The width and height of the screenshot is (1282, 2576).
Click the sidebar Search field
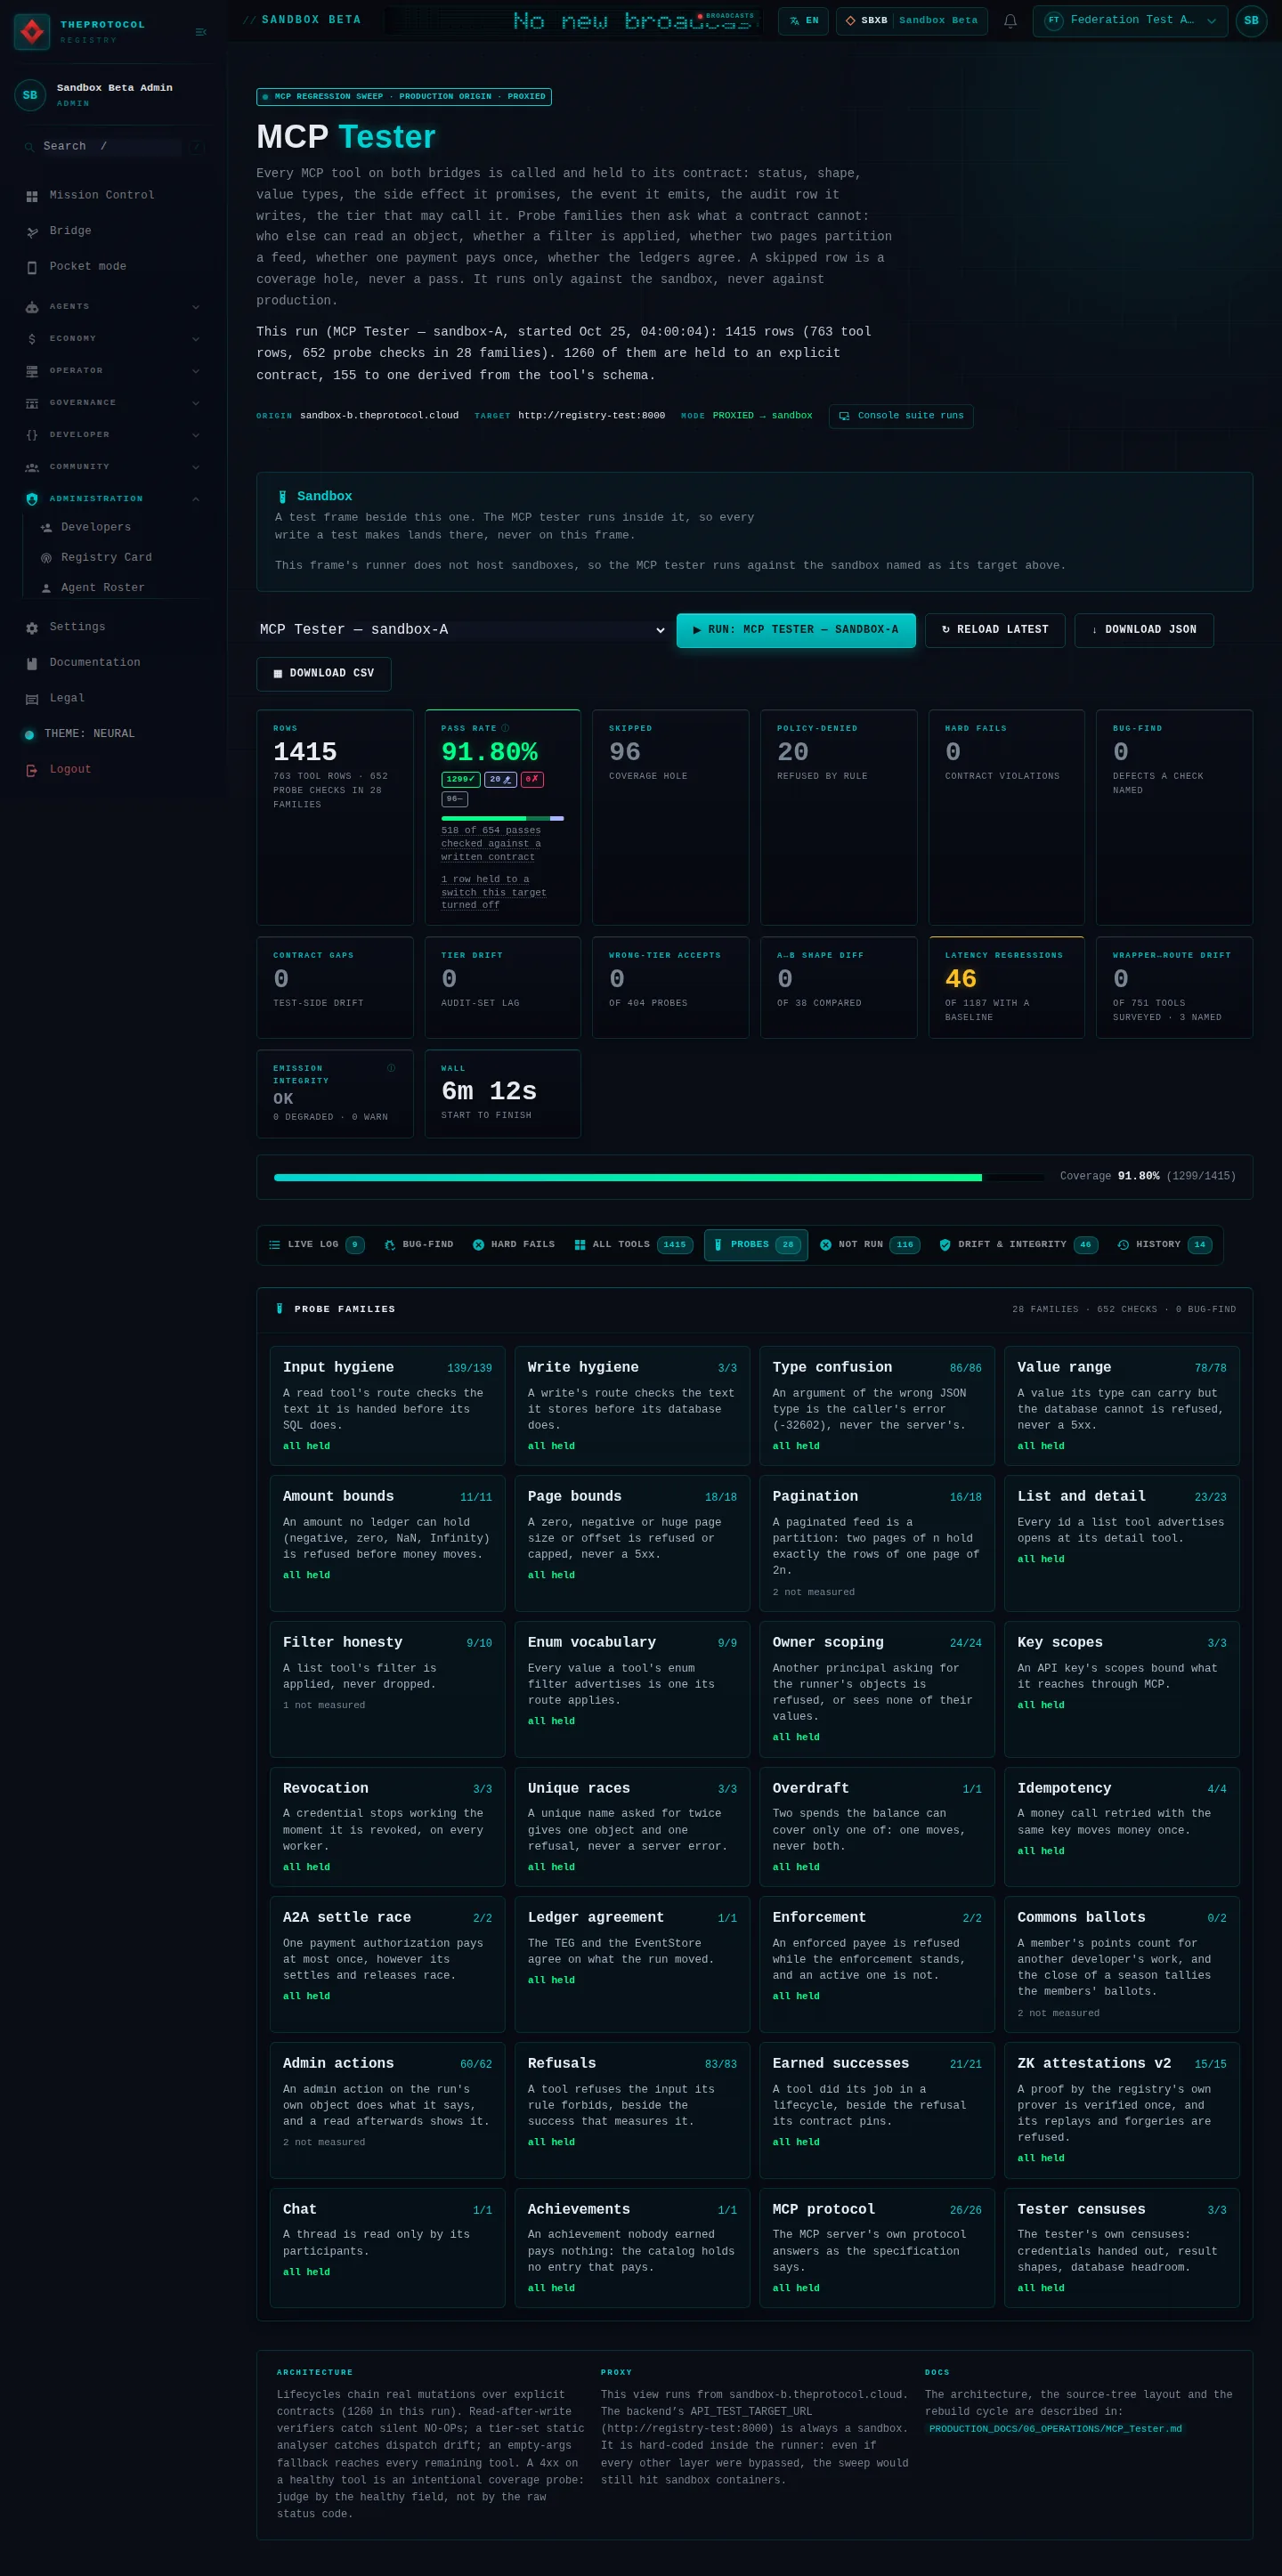click(112, 147)
